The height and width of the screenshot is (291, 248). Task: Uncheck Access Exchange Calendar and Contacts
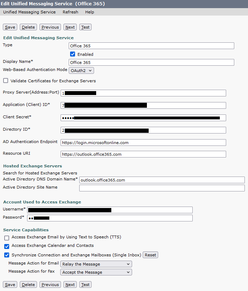(x=7, y=247)
